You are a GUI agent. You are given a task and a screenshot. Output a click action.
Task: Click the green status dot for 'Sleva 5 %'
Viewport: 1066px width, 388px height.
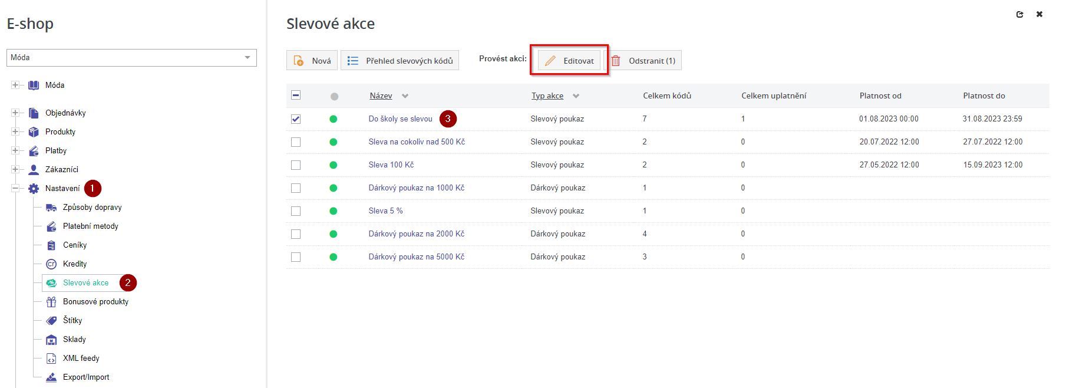(334, 211)
